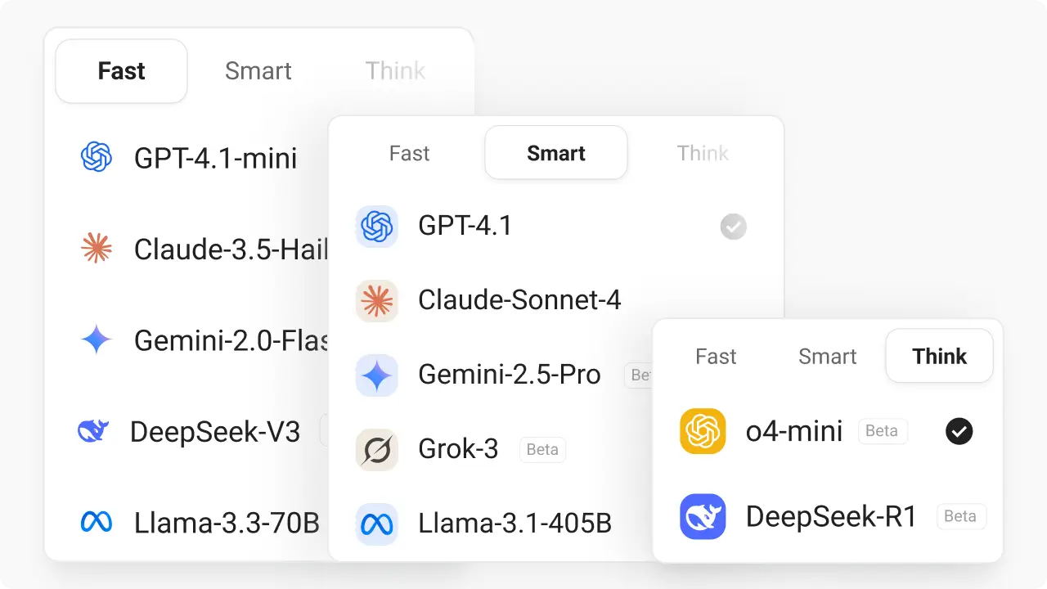The height and width of the screenshot is (589, 1047).
Task: Pick the DeepSeek-R1 model name
Action: (832, 517)
